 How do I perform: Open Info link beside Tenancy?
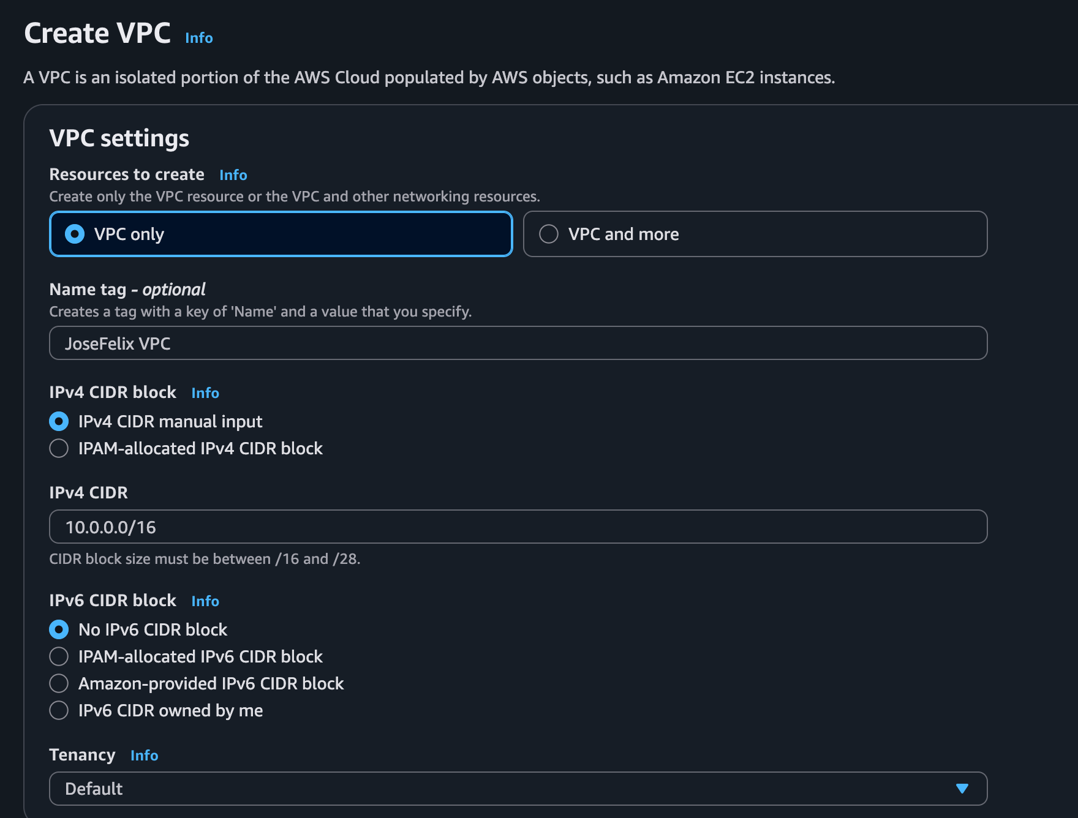pos(145,756)
